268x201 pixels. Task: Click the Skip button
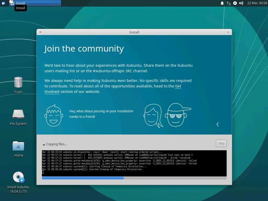[221, 143]
